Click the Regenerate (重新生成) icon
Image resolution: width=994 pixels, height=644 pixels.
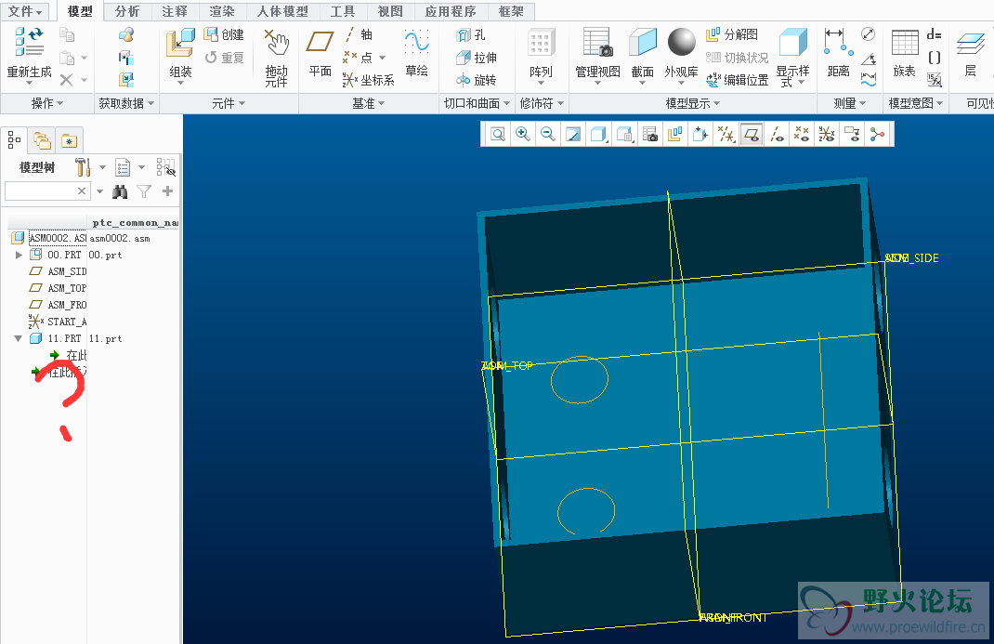pyautogui.click(x=29, y=42)
